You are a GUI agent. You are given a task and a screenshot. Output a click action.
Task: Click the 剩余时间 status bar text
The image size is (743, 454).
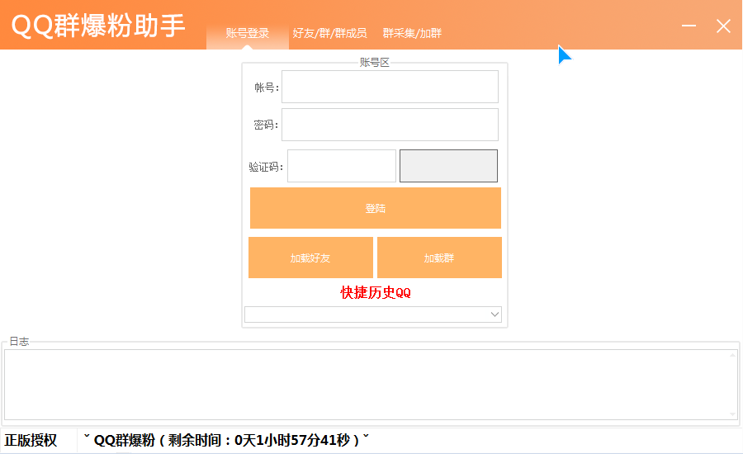(x=227, y=441)
